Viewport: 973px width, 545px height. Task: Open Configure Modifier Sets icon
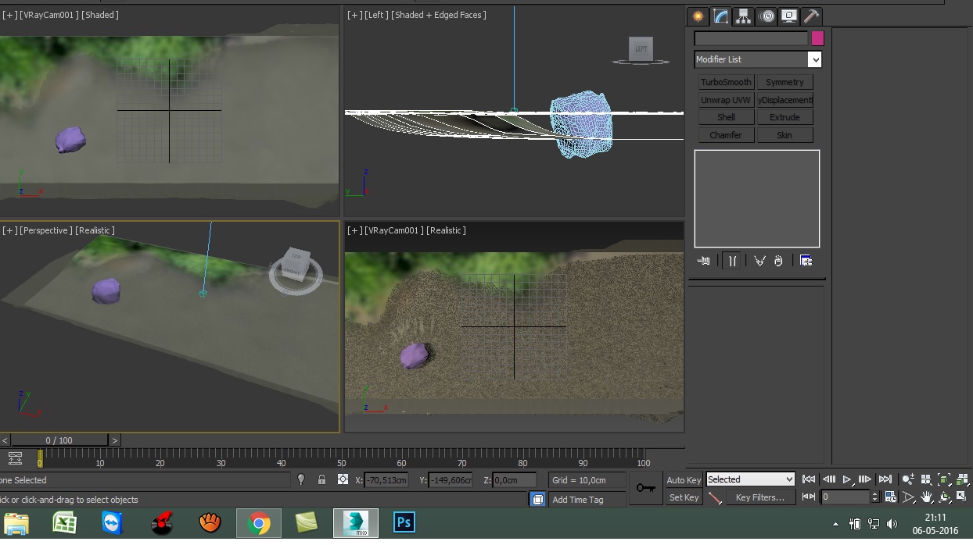coord(806,261)
